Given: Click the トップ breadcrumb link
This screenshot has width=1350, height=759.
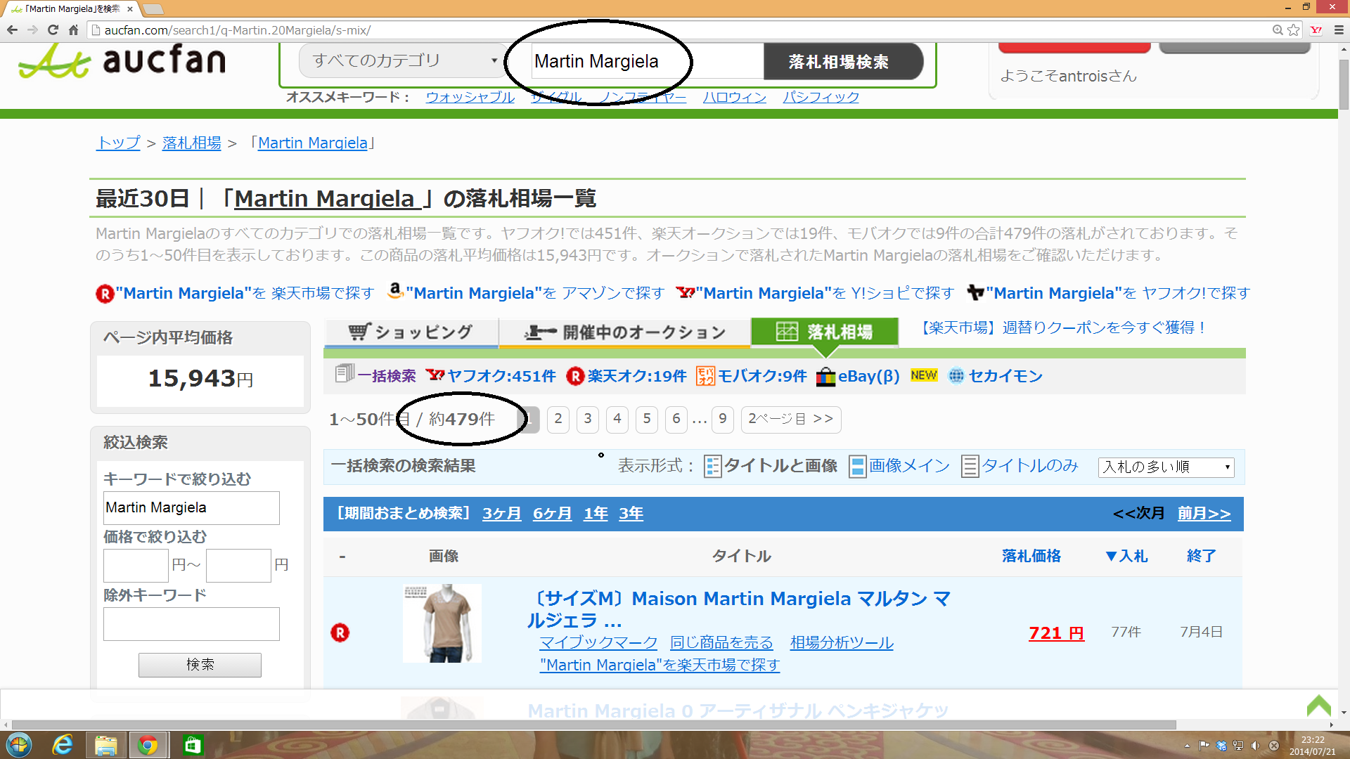Looking at the screenshot, I should (119, 143).
